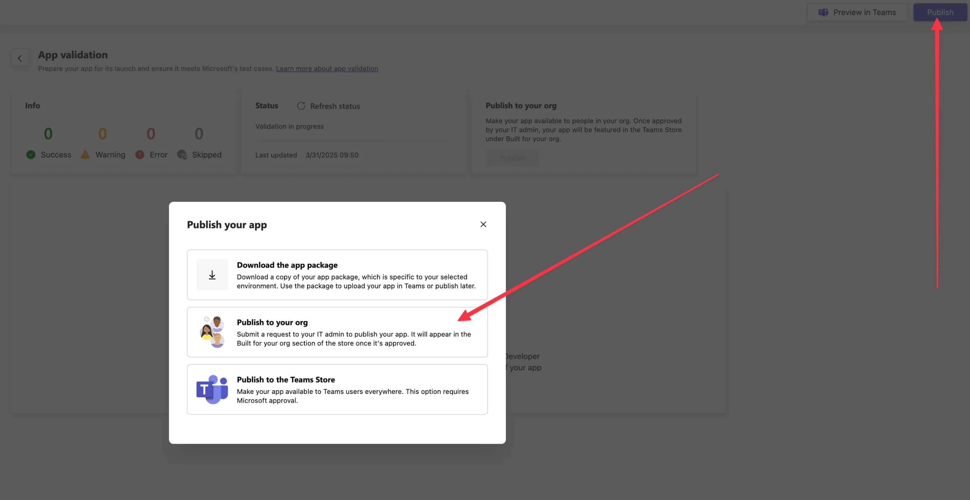This screenshot has width=970, height=500.
Task: Click the disabled Publish button in org card
Action: pos(512,158)
